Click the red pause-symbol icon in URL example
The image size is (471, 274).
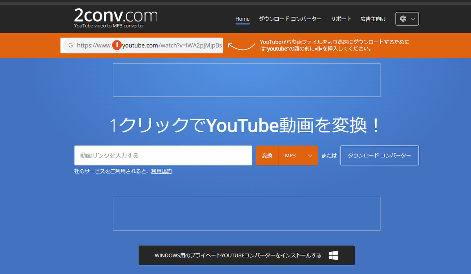(x=117, y=45)
